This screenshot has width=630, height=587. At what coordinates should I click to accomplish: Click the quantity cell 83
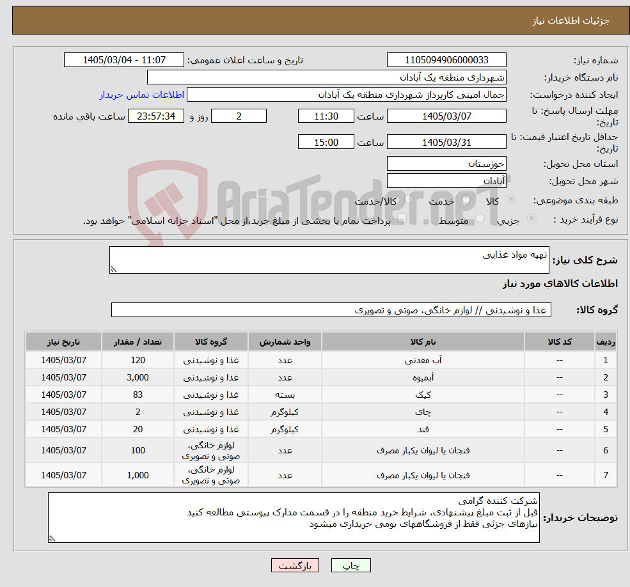point(138,395)
